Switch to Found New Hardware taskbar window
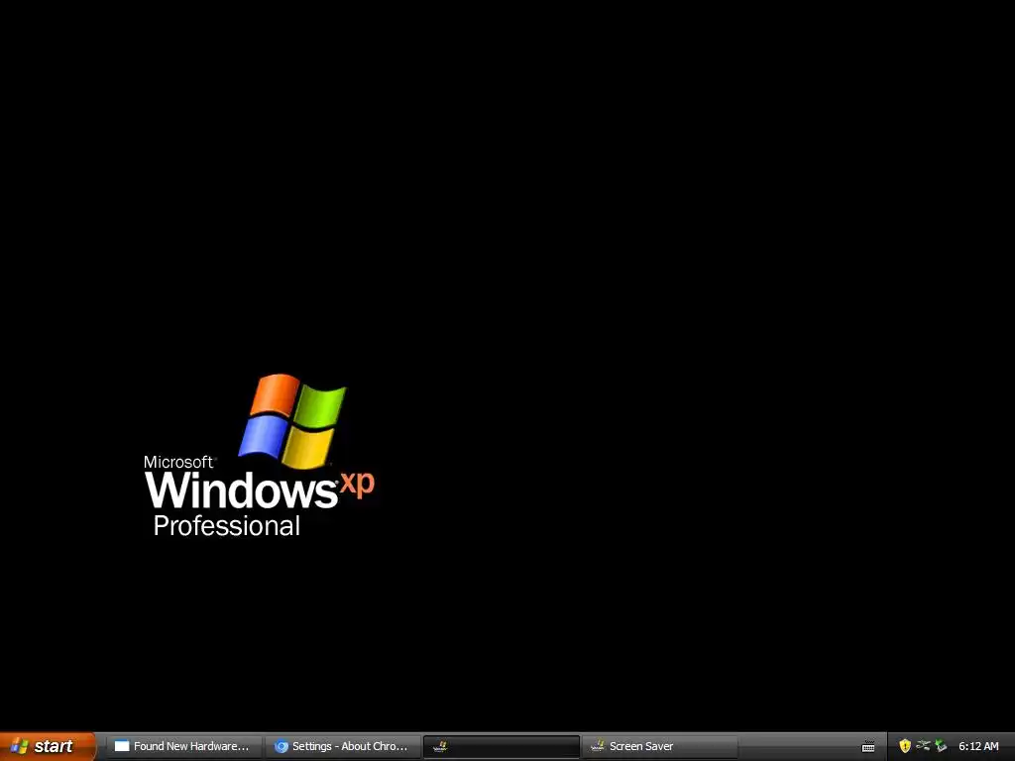This screenshot has height=761, width=1015. coord(183,746)
